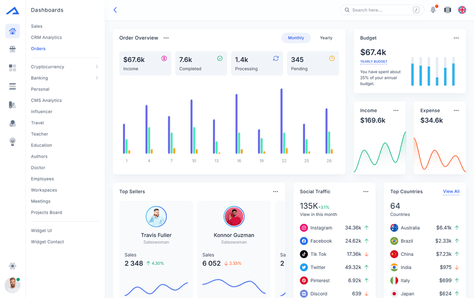Click the widgets grid icon in sidebar
474x298 pixels.
point(12,68)
